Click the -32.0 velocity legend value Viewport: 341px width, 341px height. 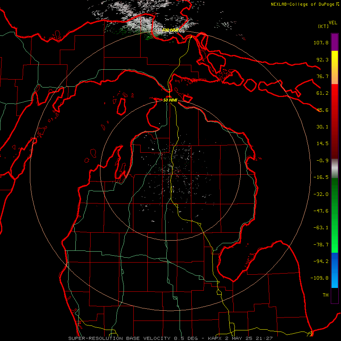pos(321,194)
